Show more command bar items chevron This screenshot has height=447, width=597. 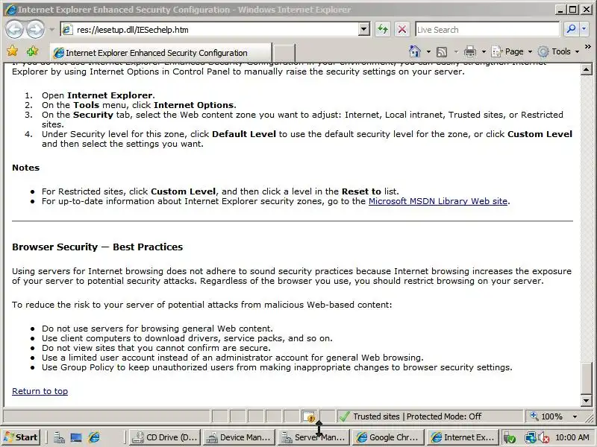tap(588, 47)
